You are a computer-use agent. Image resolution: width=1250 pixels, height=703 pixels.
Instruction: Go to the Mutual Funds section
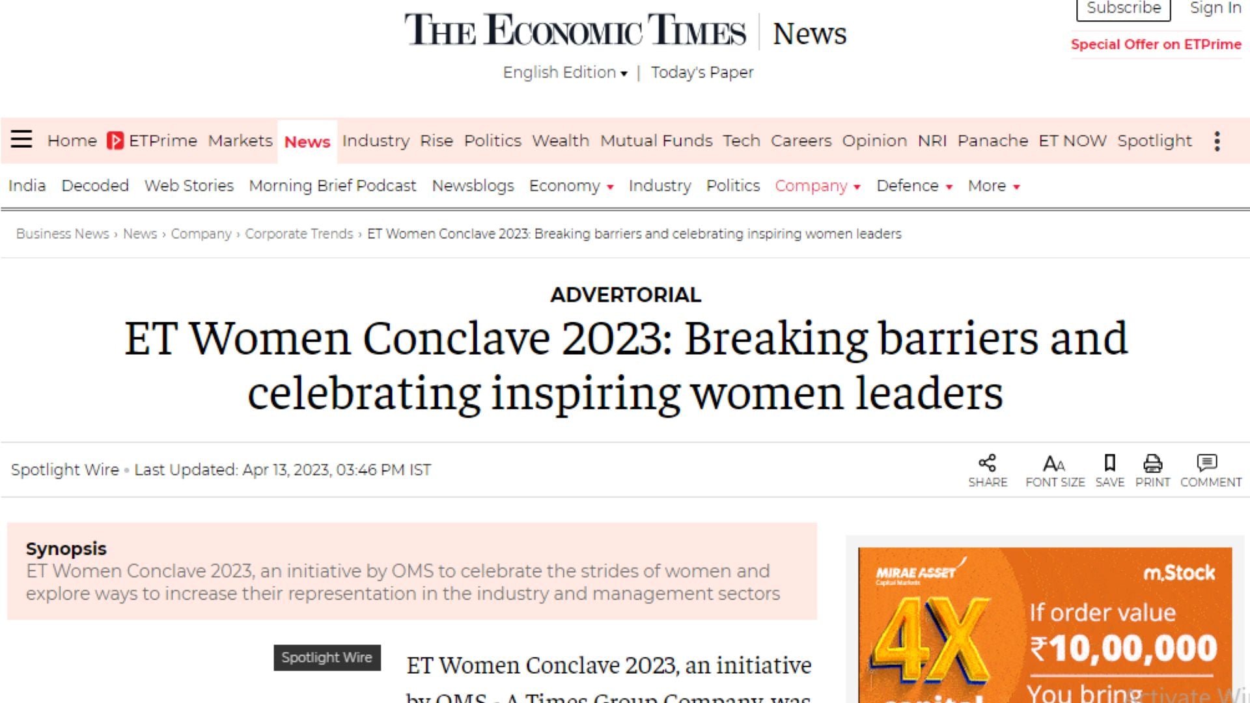coord(656,141)
